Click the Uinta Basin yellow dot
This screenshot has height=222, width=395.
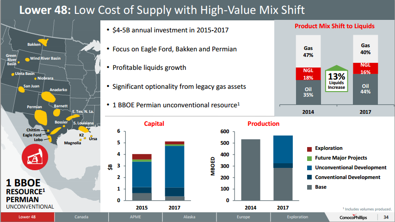click(13, 74)
